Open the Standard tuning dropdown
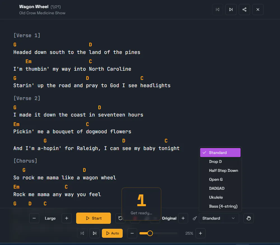 219,218
